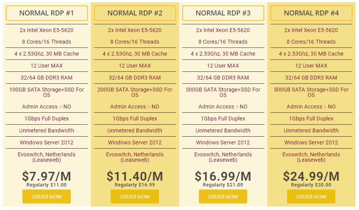The width and height of the screenshot is (359, 210).
Task: Click the Regularly $11.00 text
Action: (46, 185)
